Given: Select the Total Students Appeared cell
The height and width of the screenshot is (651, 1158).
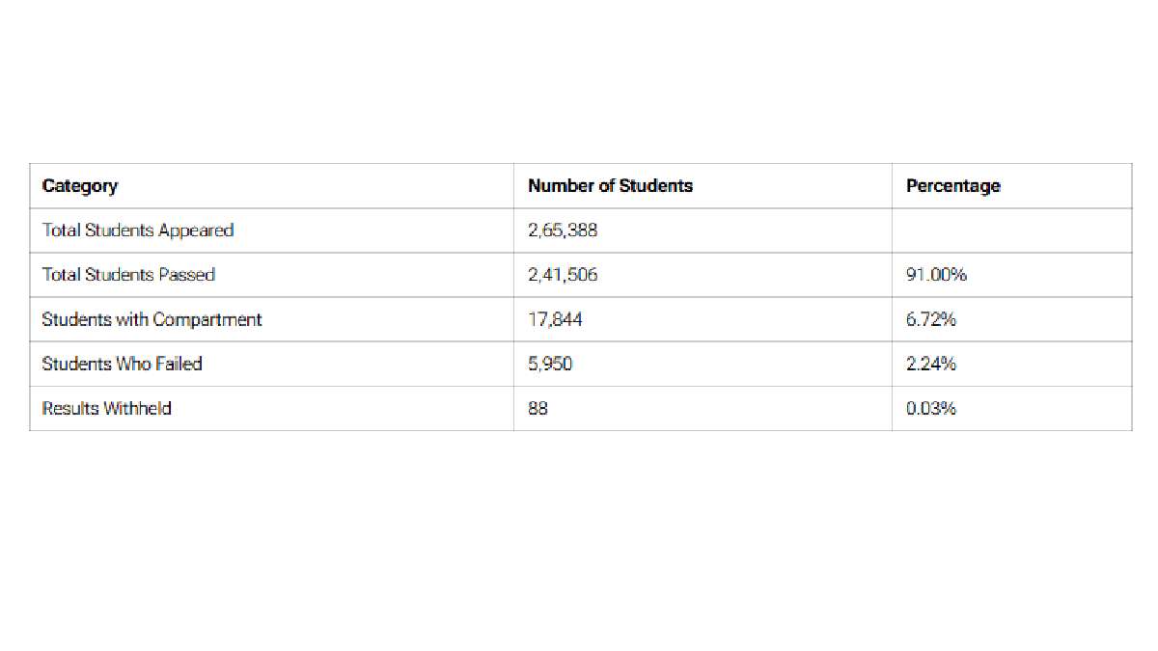Looking at the screenshot, I should tap(138, 231).
